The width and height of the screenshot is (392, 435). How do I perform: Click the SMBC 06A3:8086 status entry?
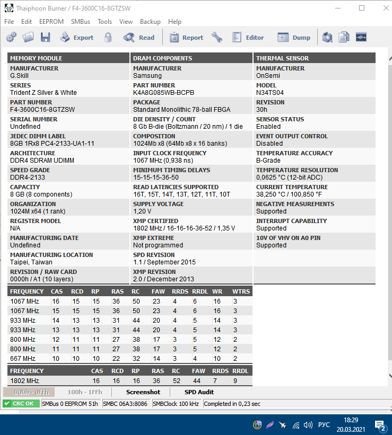click(125, 404)
